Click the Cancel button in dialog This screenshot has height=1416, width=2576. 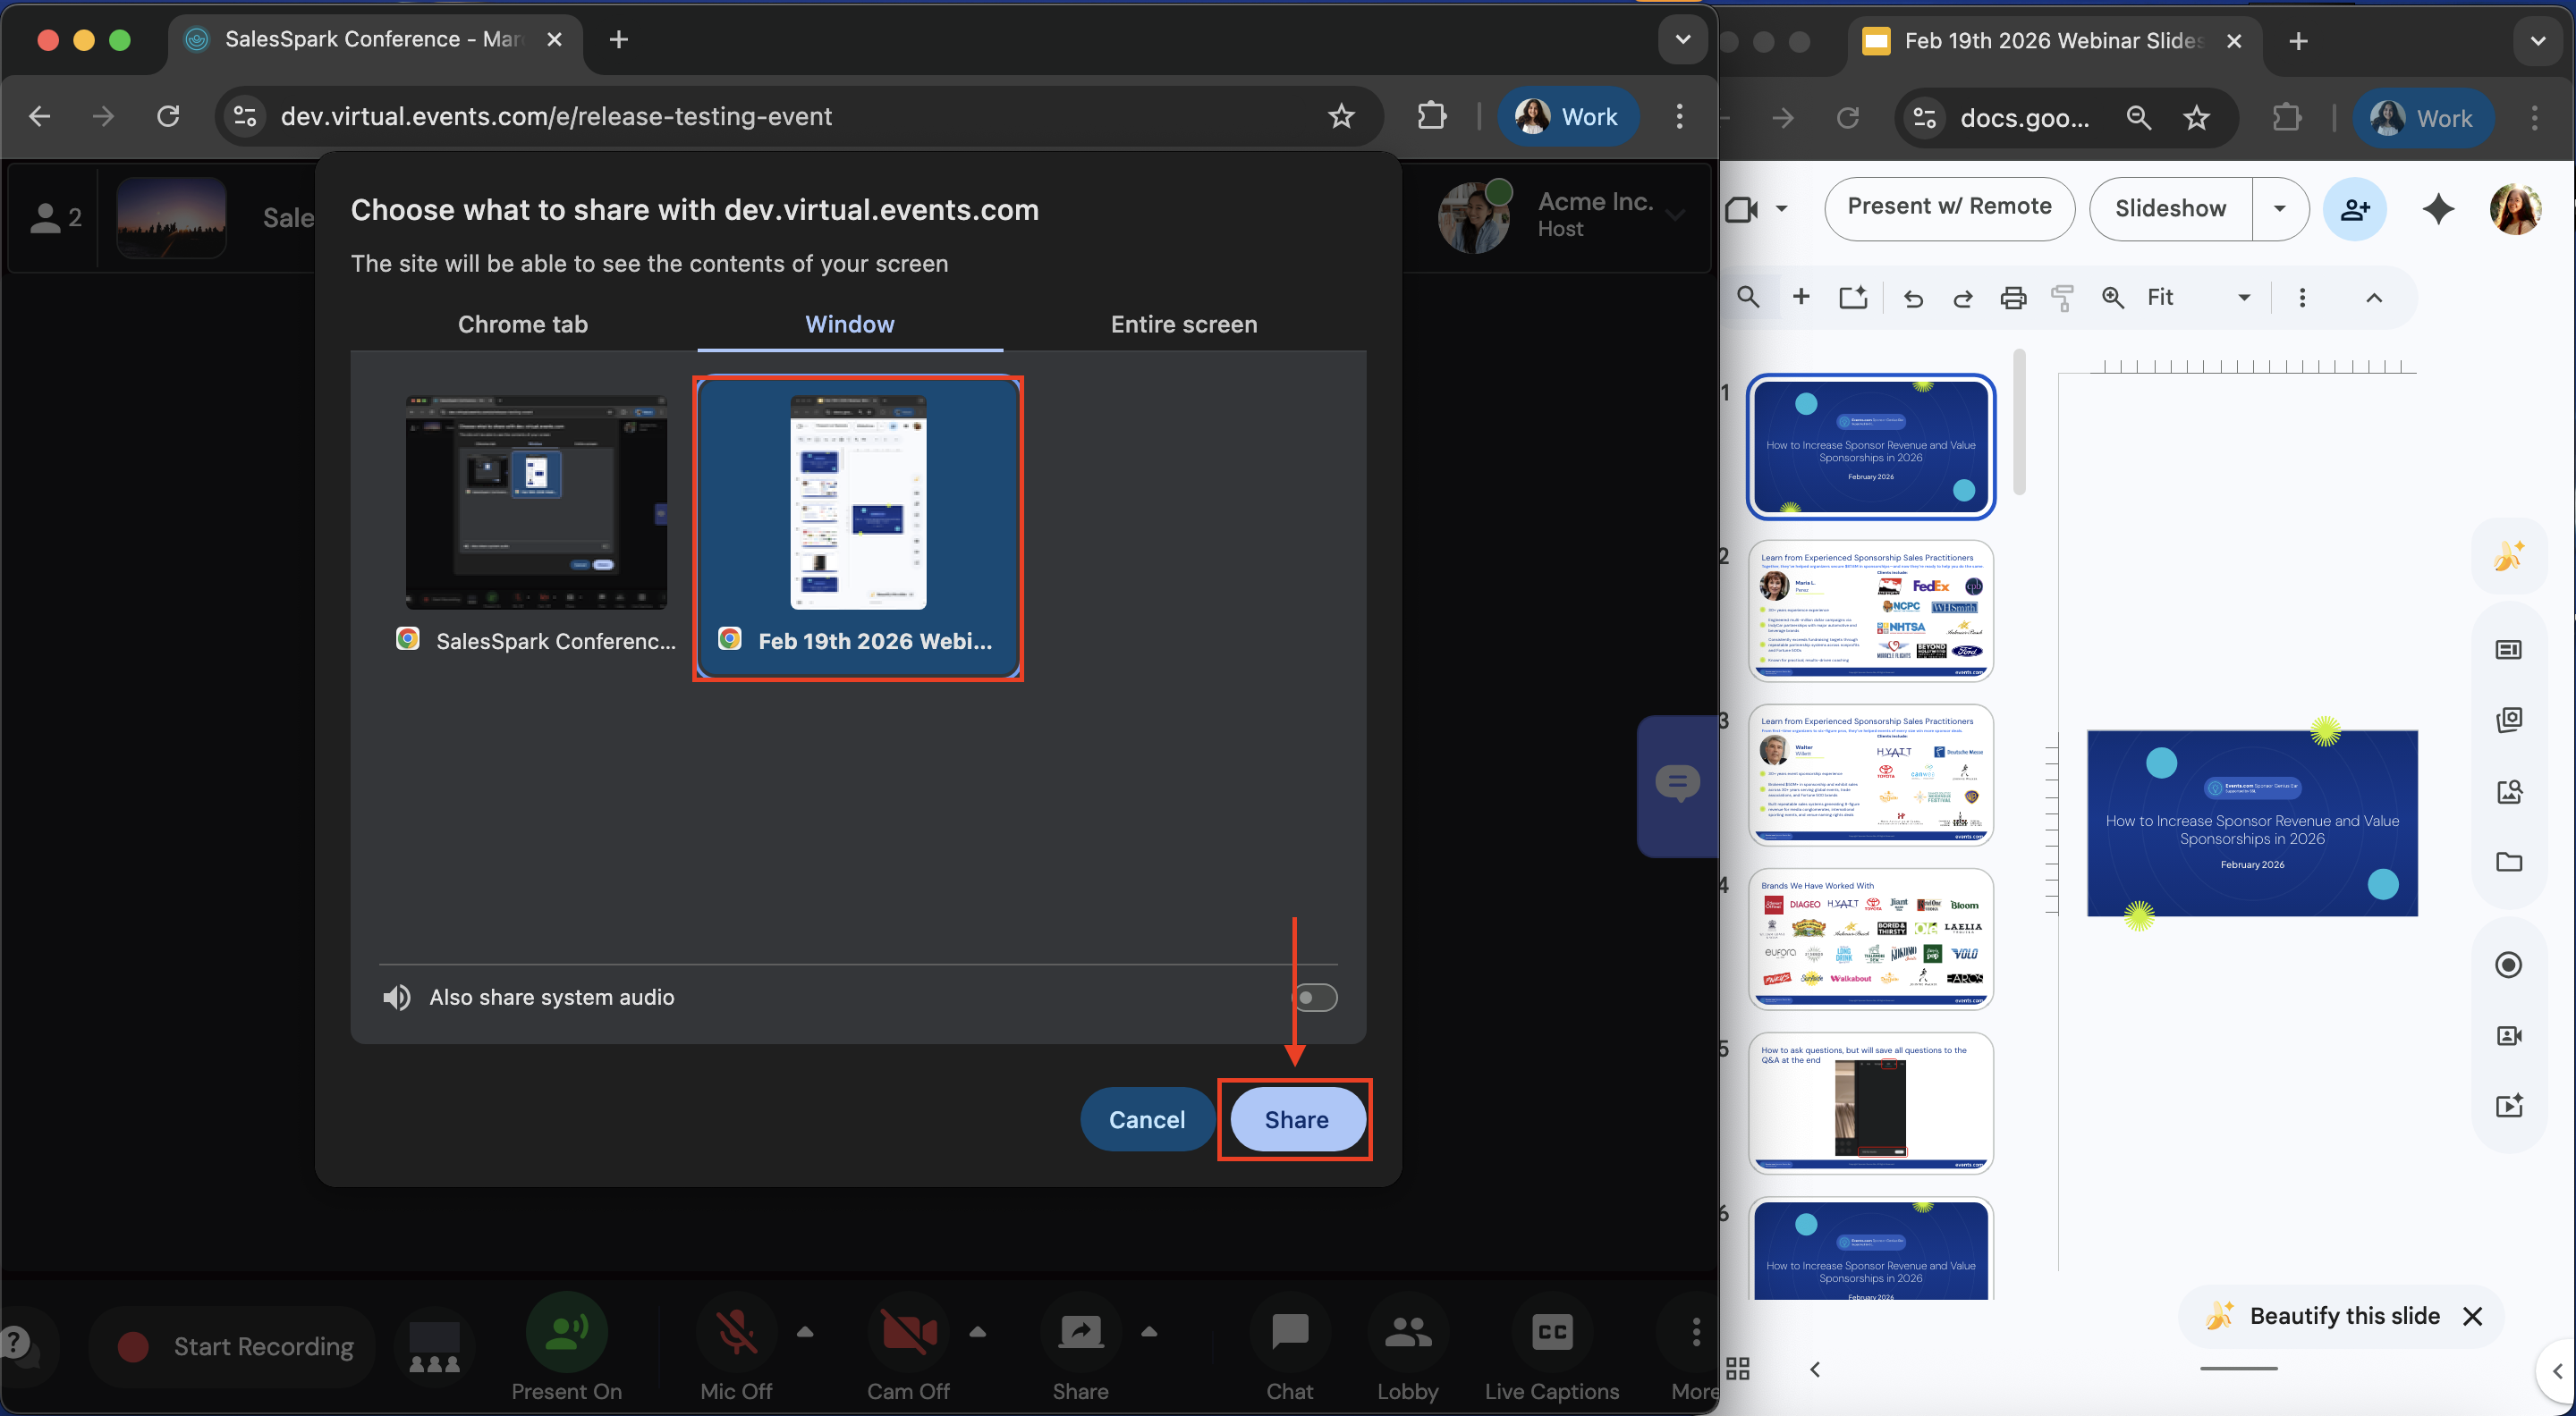1146,1119
